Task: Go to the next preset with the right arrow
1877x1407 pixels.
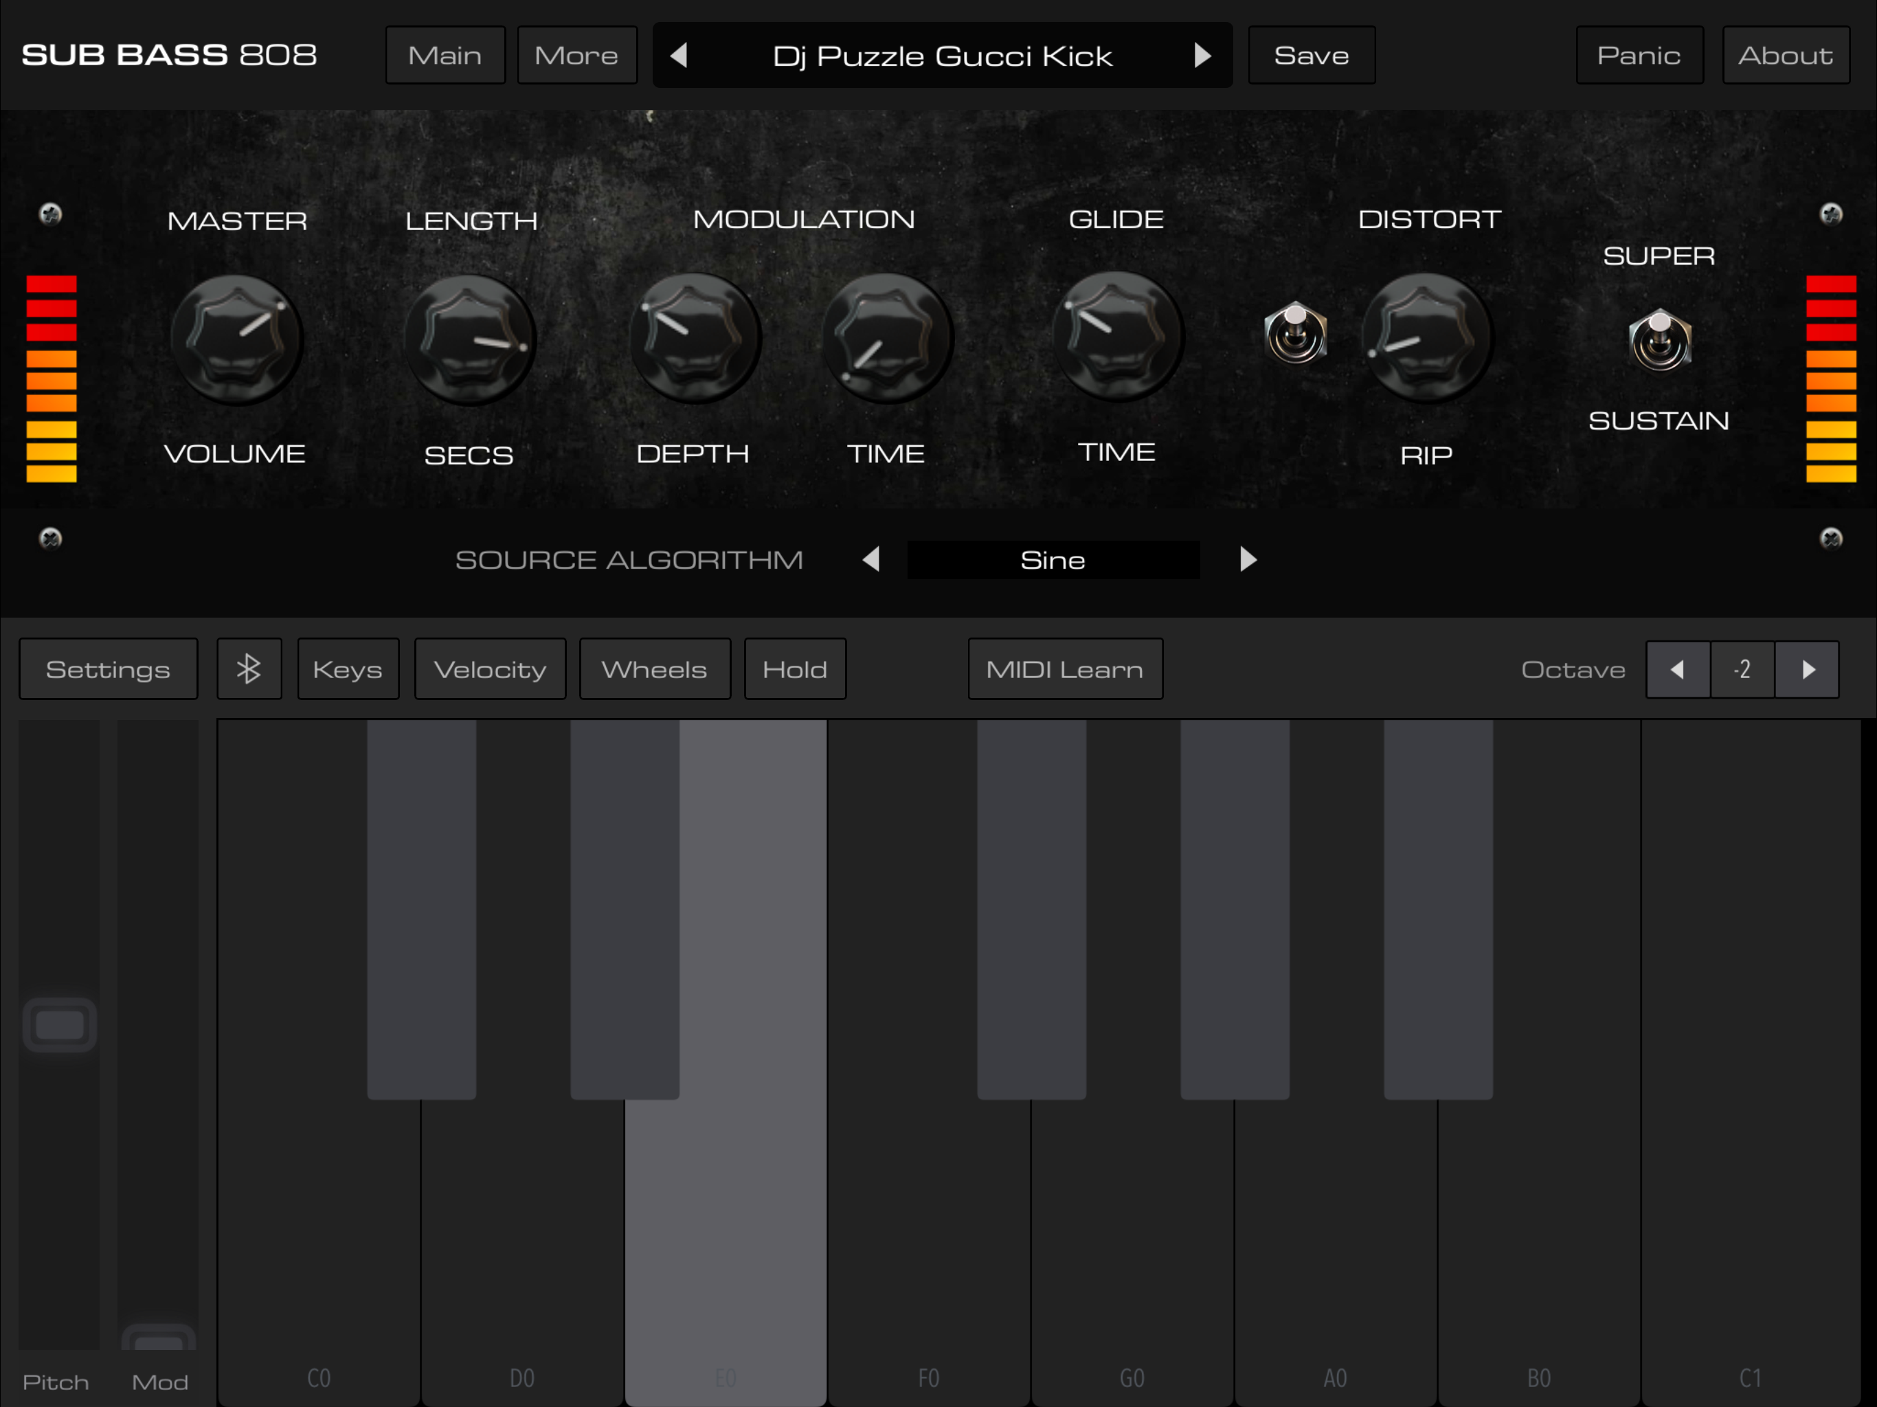Action: click(1202, 55)
